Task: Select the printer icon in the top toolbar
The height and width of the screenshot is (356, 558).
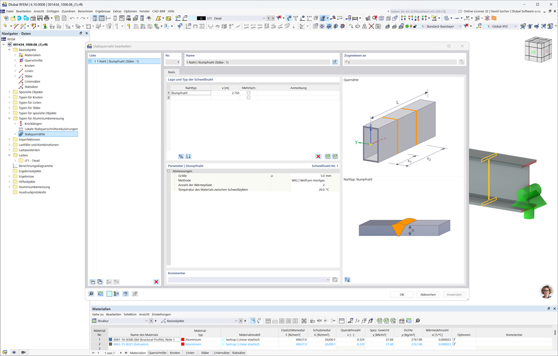Action: 47,17
